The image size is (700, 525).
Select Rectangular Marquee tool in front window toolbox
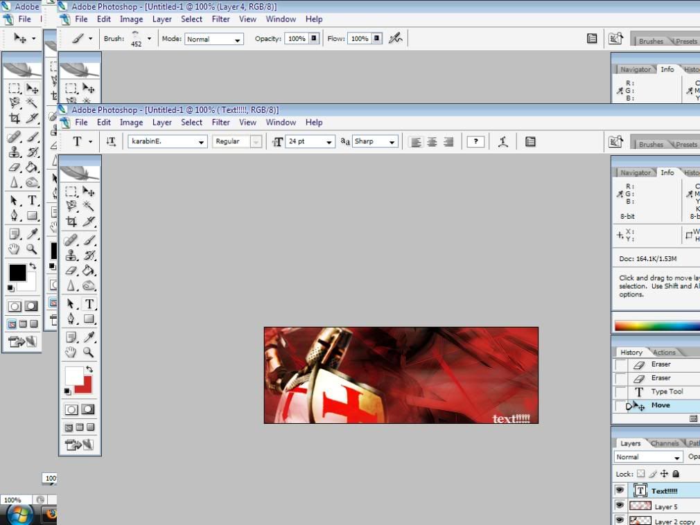(x=71, y=192)
